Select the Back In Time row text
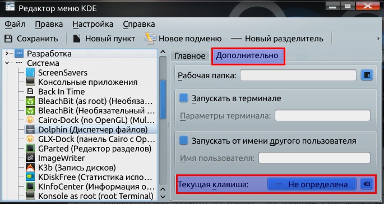 [x=62, y=92]
